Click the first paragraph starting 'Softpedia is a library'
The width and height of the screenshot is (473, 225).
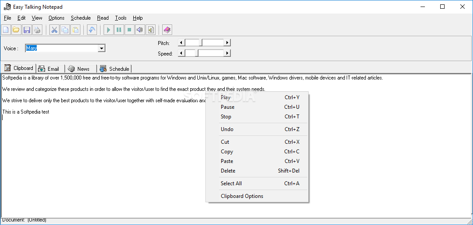point(192,78)
